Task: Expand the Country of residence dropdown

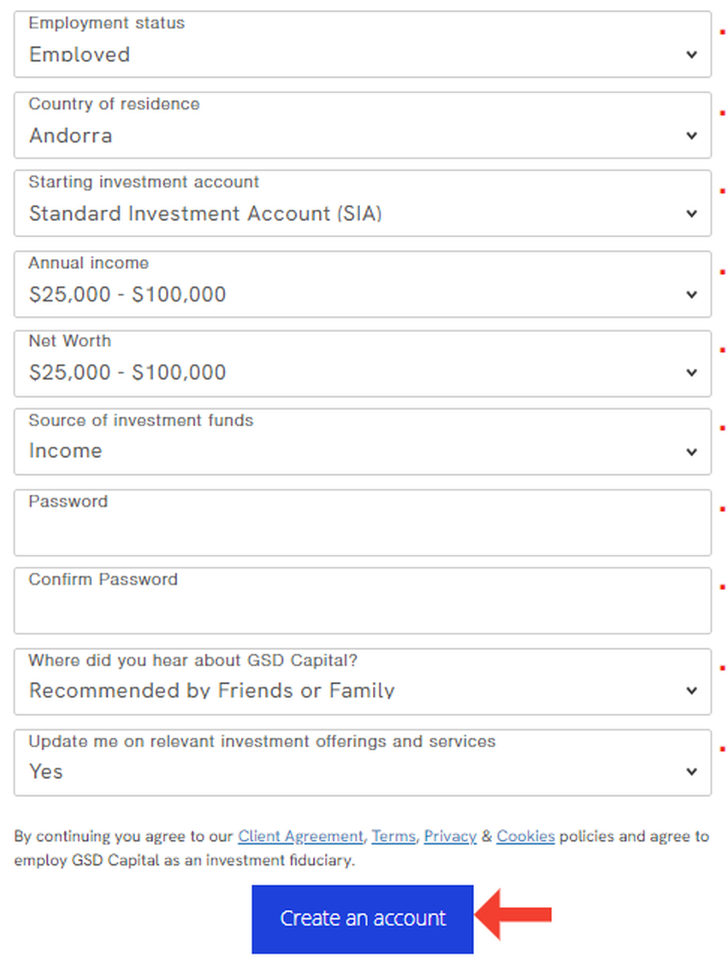Action: click(362, 125)
